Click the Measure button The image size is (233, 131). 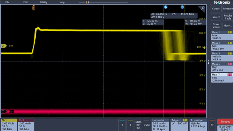point(228,9)
